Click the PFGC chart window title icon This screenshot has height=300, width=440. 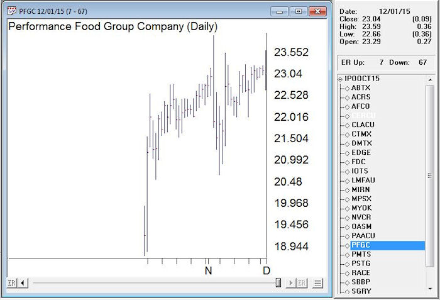tap(12, 11)
